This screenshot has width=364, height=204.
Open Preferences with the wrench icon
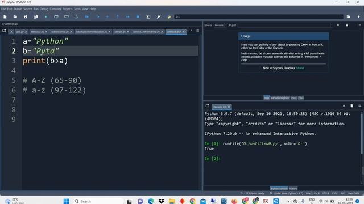point(159,16)
